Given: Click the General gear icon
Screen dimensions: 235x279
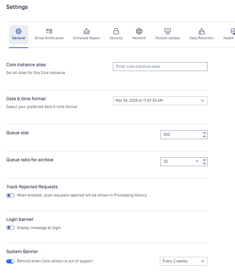Looking at the screenshot, I should (19, 31).
